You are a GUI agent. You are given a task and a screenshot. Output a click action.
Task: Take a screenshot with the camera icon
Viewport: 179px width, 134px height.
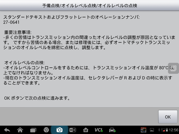coord(59,130)
